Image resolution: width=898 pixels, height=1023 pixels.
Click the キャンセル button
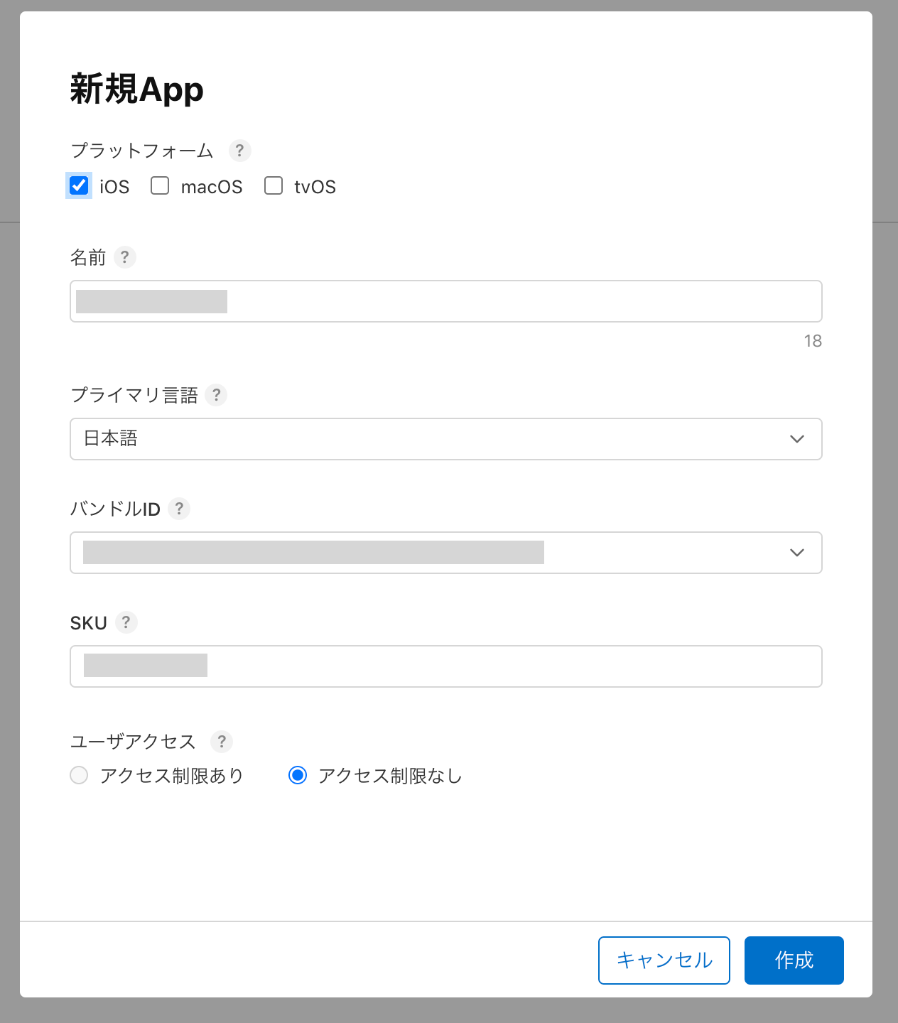point(664,960)
